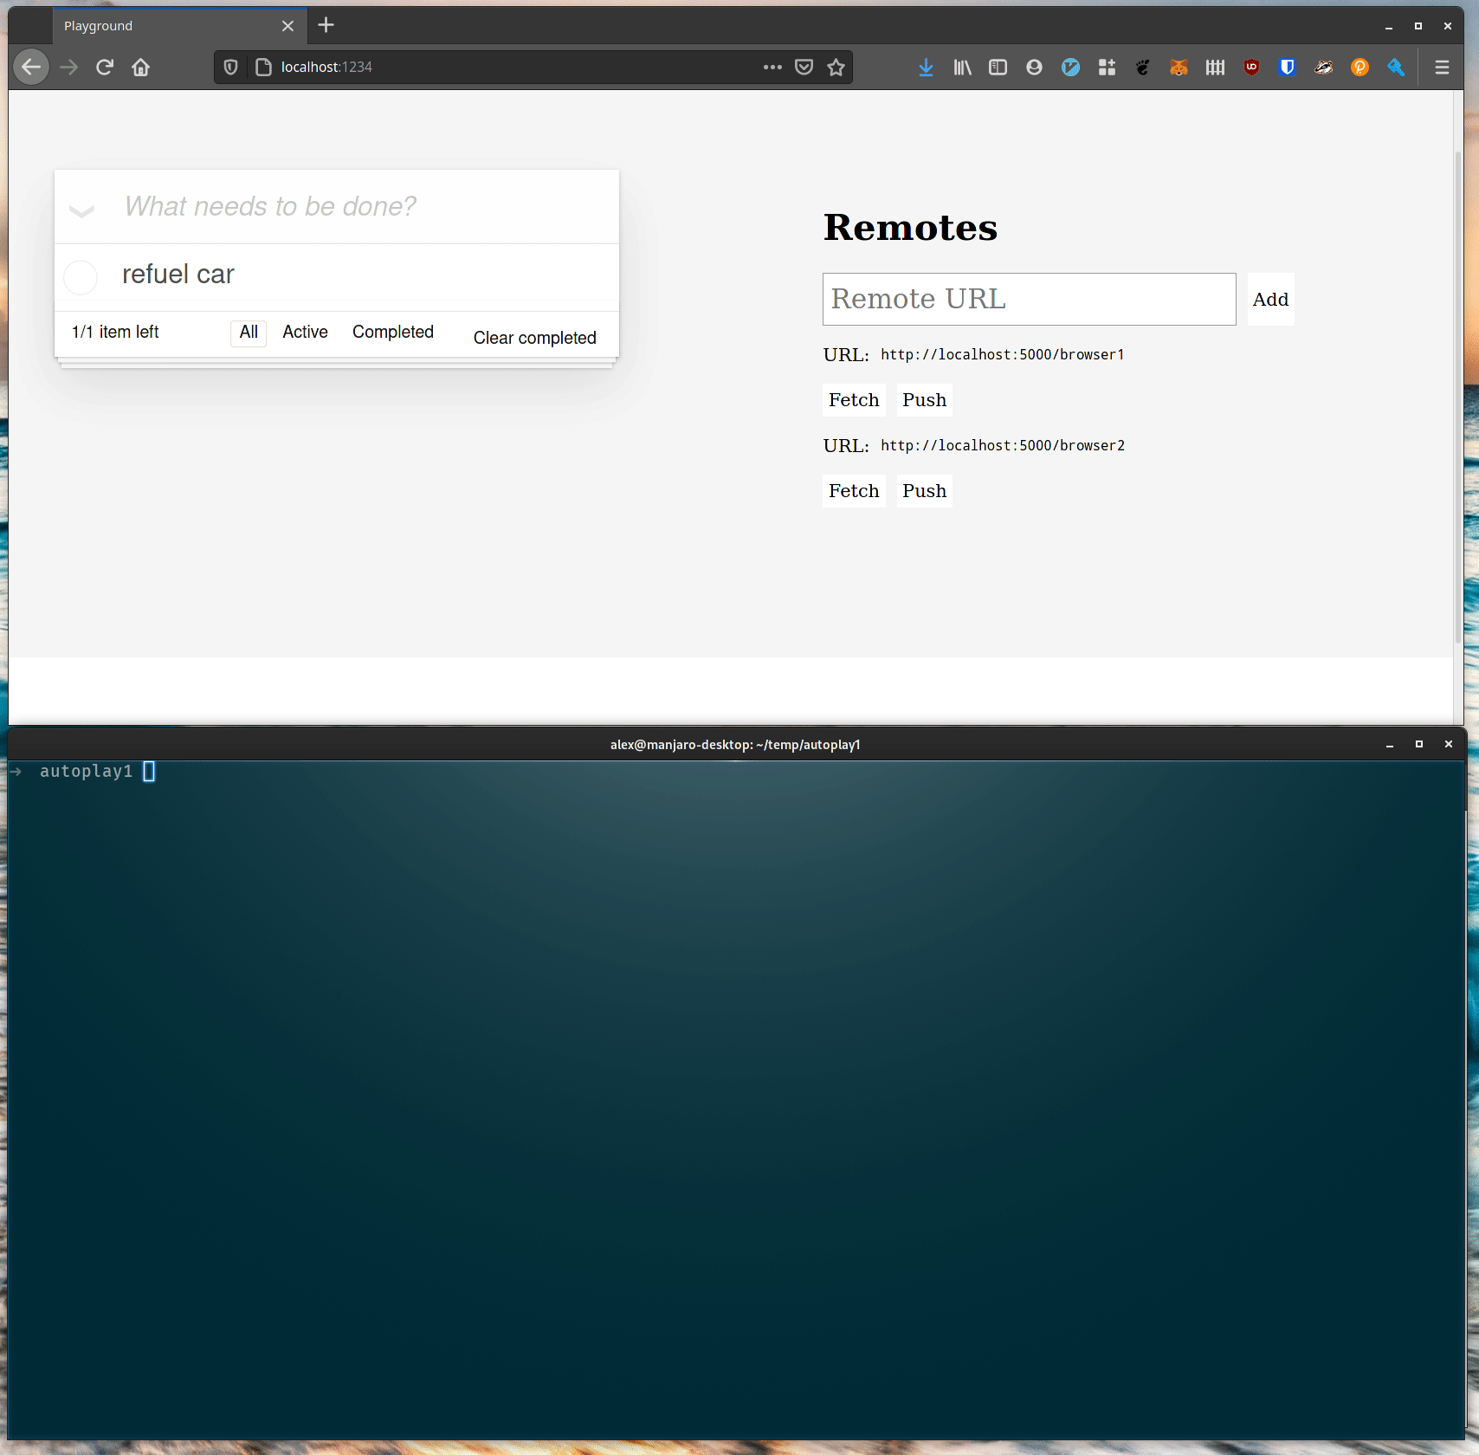Viewport: 1479px width, 1455px height.
Task: Mark 'refuel car' as completed
Action: click(x=81, y=277)
